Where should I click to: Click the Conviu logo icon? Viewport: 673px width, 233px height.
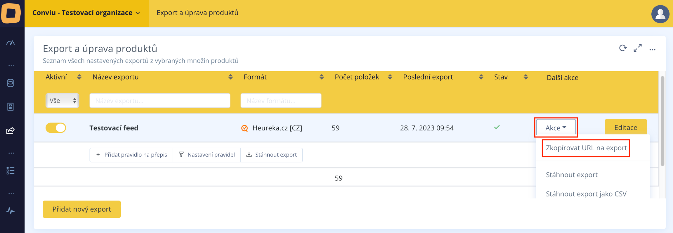[11, 13]
